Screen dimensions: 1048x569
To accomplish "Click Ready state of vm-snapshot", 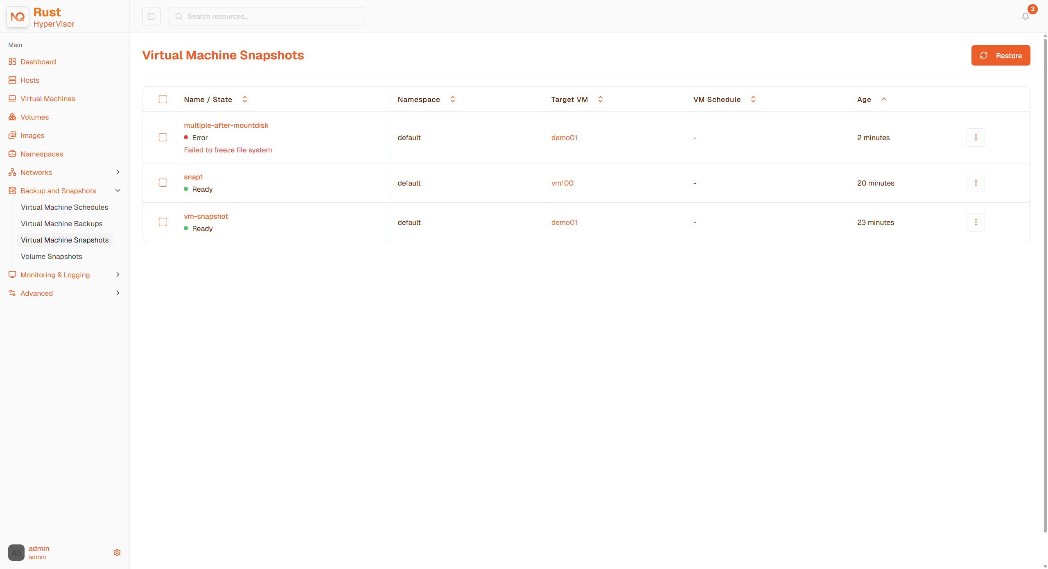I will click(202, 229).
